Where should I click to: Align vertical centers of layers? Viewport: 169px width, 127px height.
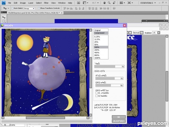pos(68,8)
